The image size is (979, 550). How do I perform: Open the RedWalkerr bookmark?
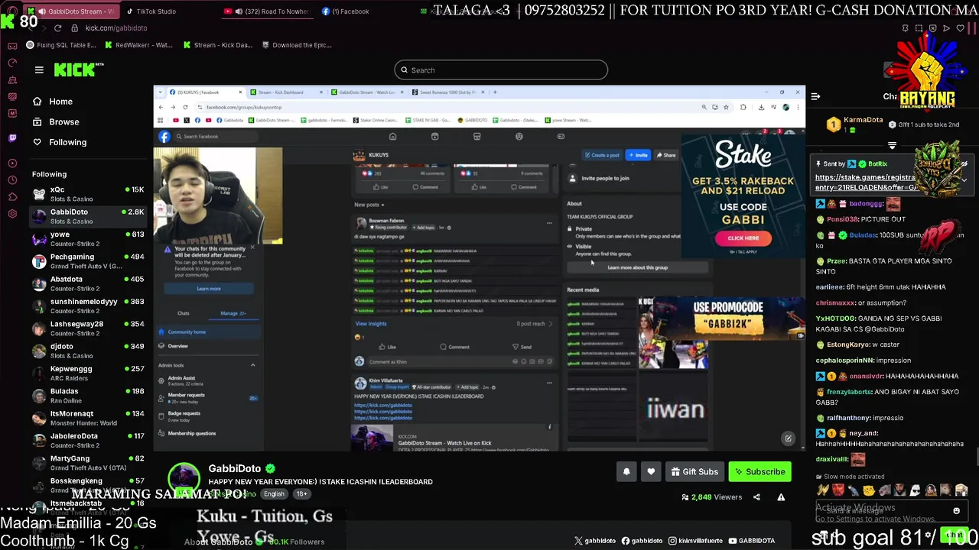point(138,45)
